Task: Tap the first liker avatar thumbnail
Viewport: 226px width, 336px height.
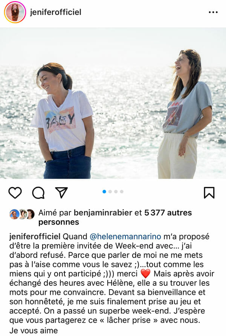Action: click(14, 214)
